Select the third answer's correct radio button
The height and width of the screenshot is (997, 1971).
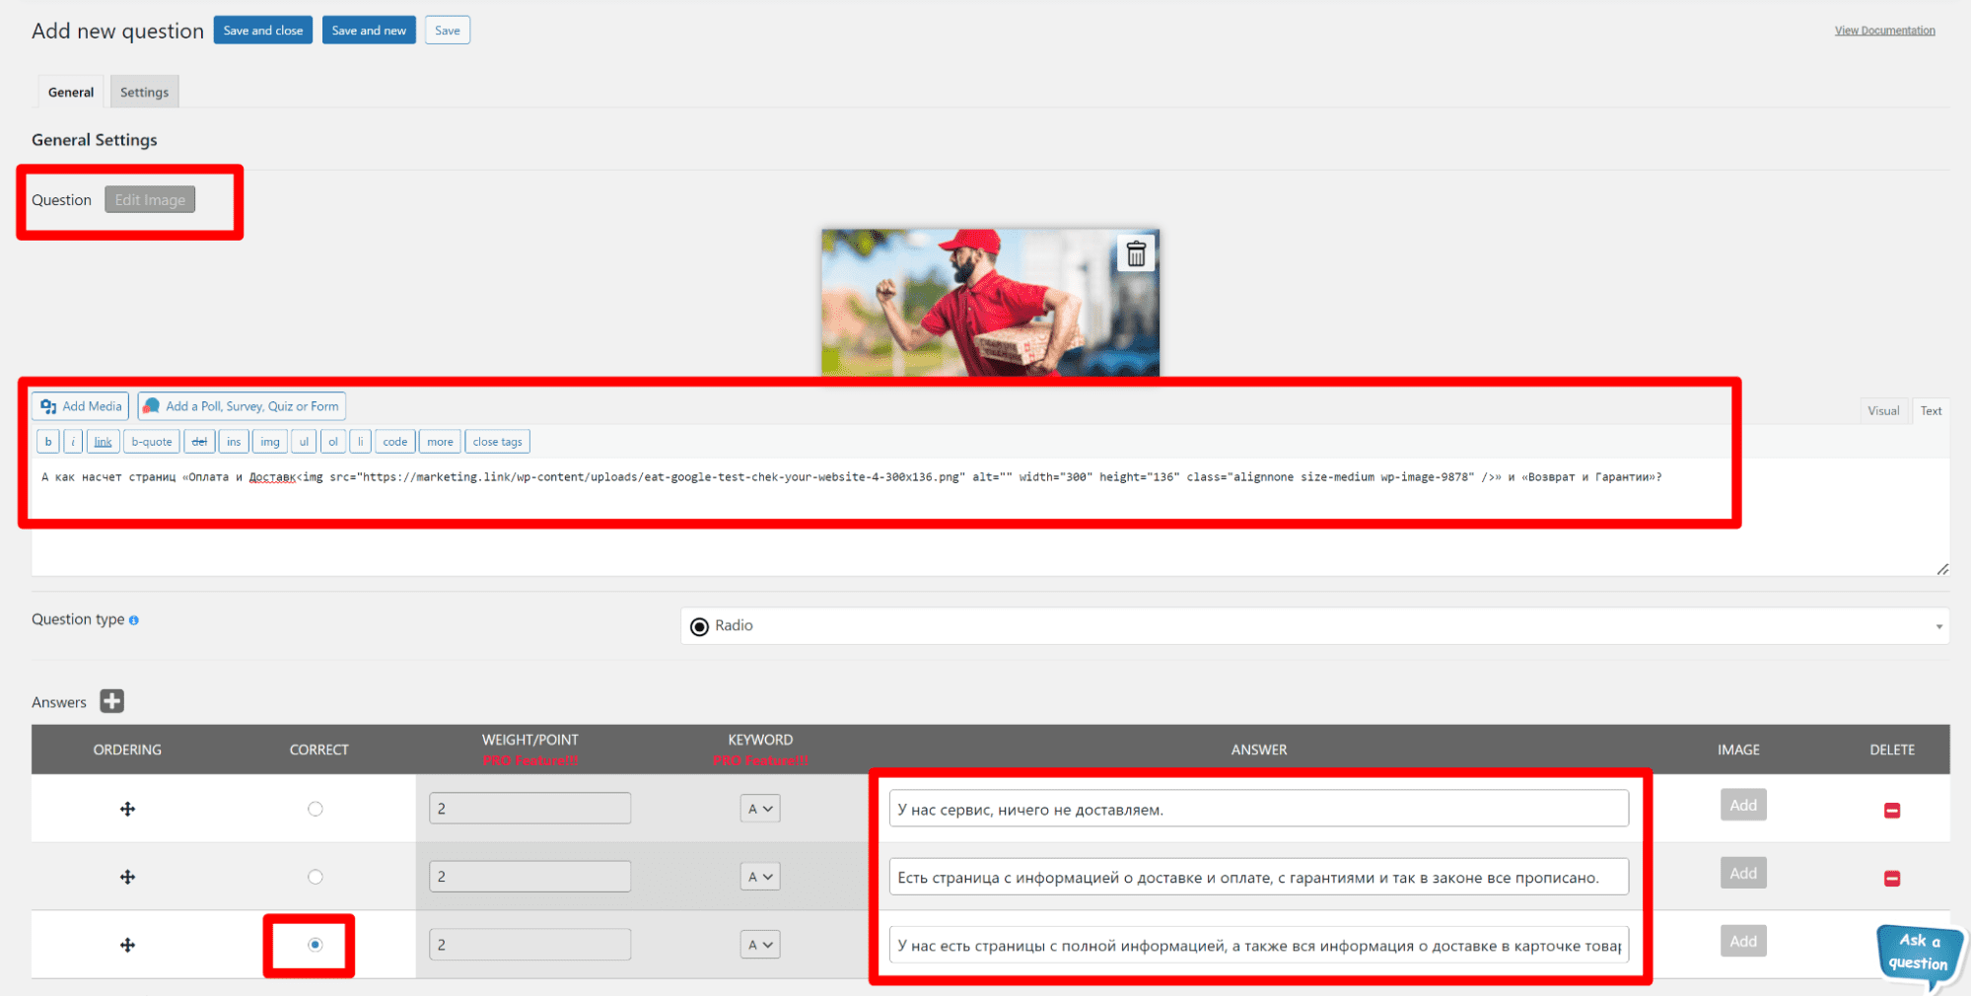(316, 945)
